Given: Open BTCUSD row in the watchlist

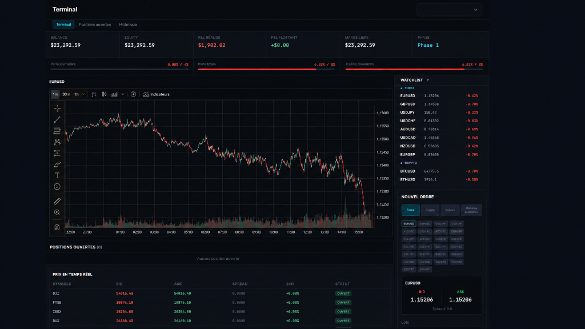Looking at the screenshot, I should click(441, 171).
